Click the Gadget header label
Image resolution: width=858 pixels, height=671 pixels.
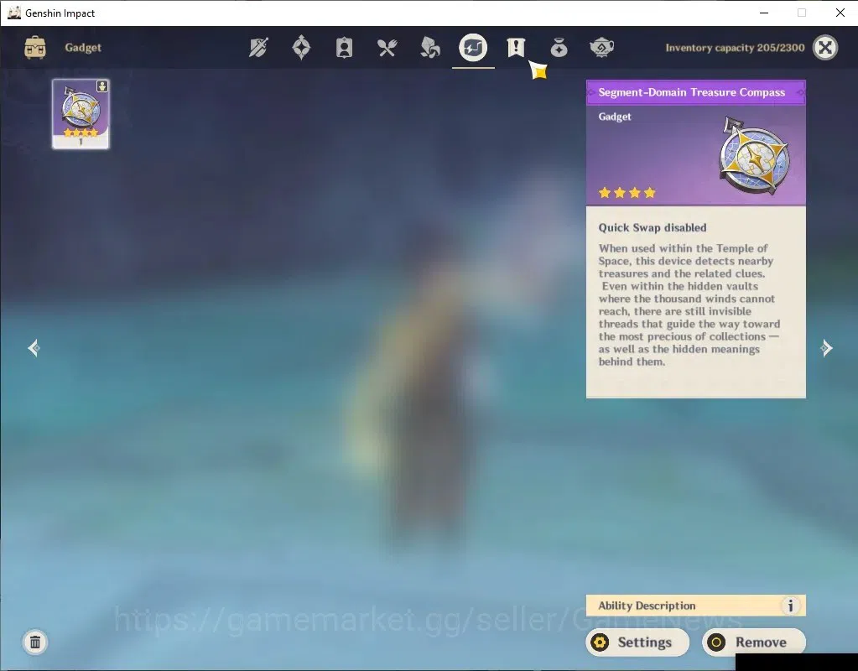click(x=83, y=48)
